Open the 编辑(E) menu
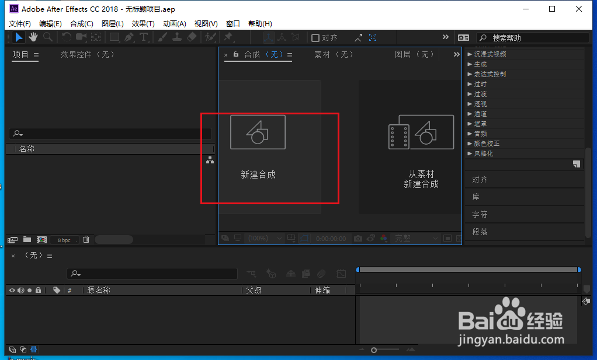Image resolution: width=597 pixels, height=360 pixels. tap(50, 23)
